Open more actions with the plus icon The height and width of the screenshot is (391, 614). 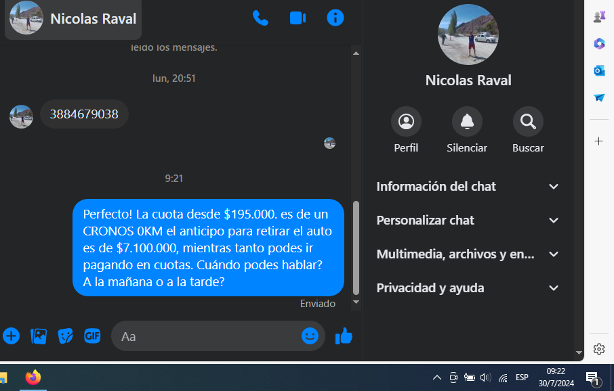coord(12,336)
